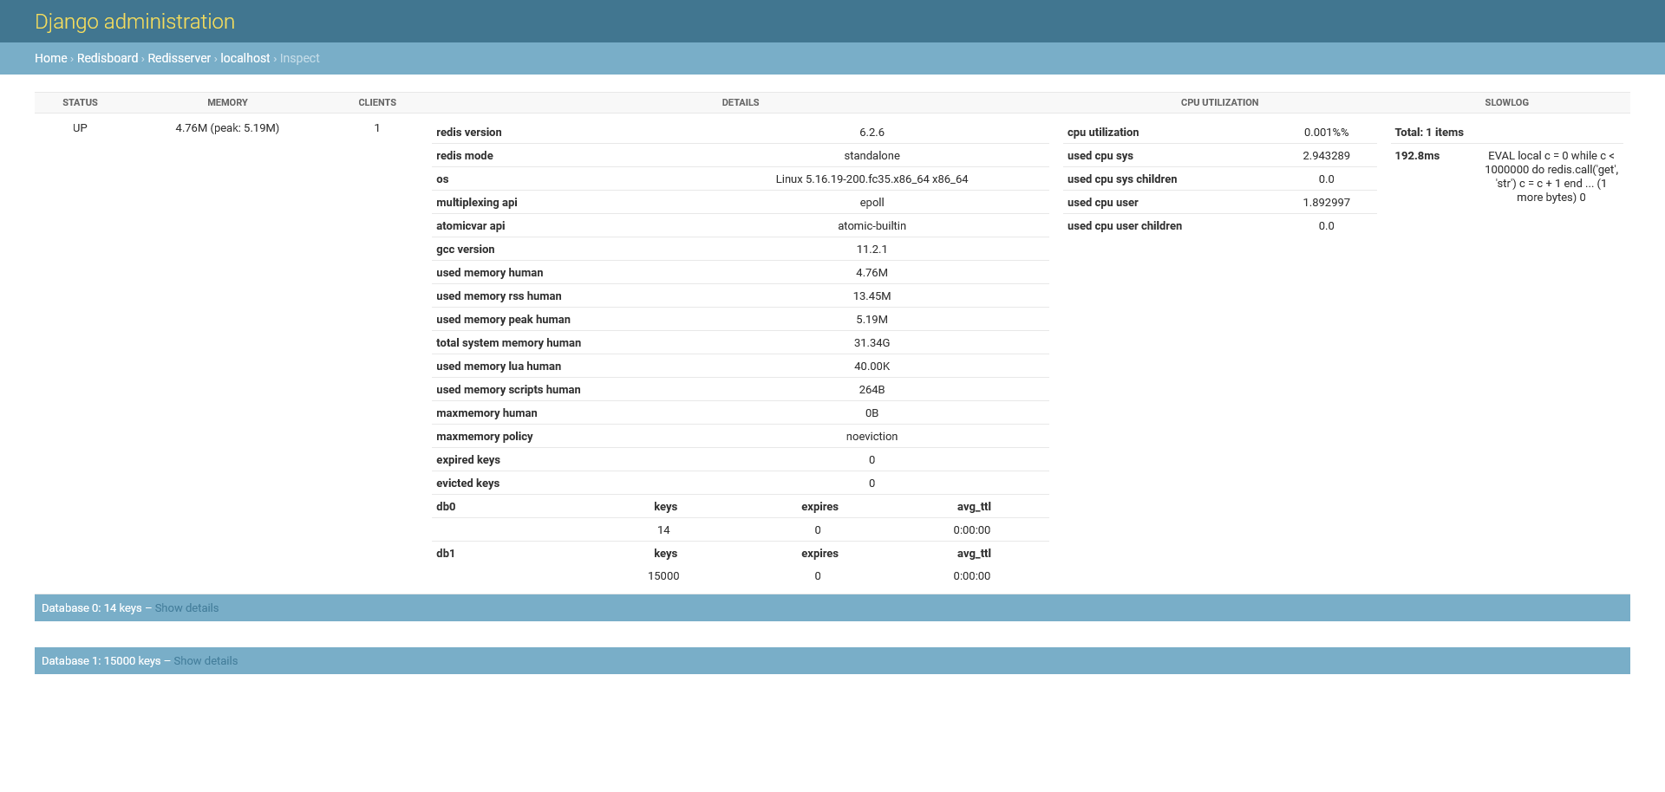Open the Home breadcrumb link
Viewport: 1665px width, 792px height.
tap(50, 58)
